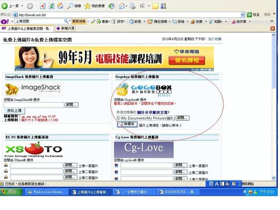Expand the address bar URL dropdown
The image size is (280, 210).
coord(242,15)
